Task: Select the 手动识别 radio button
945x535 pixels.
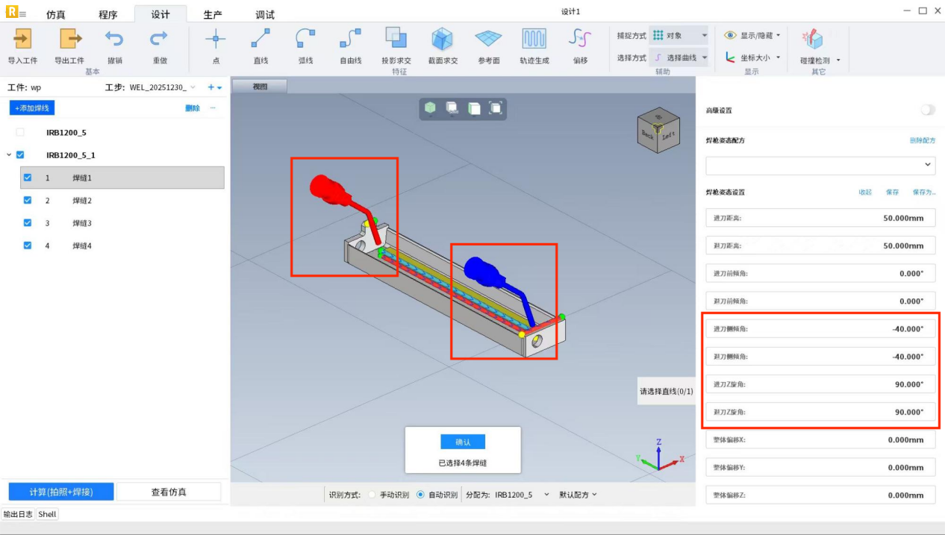Action: click(372, 495)
